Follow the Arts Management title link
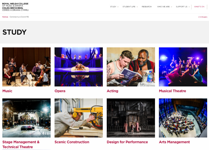Image resolution: width=209 pixels, height=150 pixels. pos(174,142)
